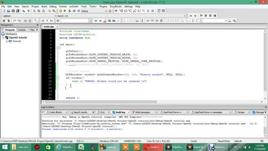The image size is (268, 151).
Task: Click the WINDOWS-1252 encoding status entry
Action: [132, 141]
